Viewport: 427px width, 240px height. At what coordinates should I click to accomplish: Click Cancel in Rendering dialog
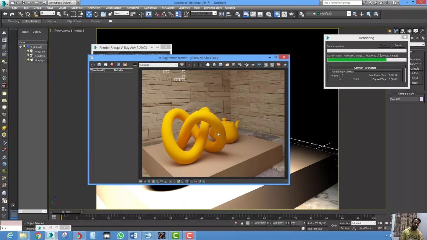click(398, 45)
